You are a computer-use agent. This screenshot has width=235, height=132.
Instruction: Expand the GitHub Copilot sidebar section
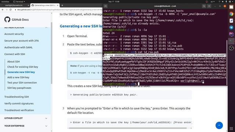[46, 118]
